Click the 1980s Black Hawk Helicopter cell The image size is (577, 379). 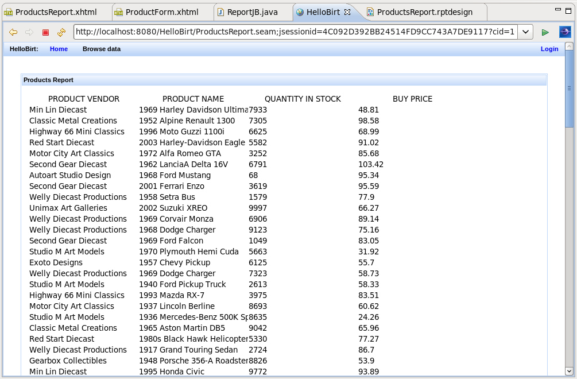tap(193, 339)
